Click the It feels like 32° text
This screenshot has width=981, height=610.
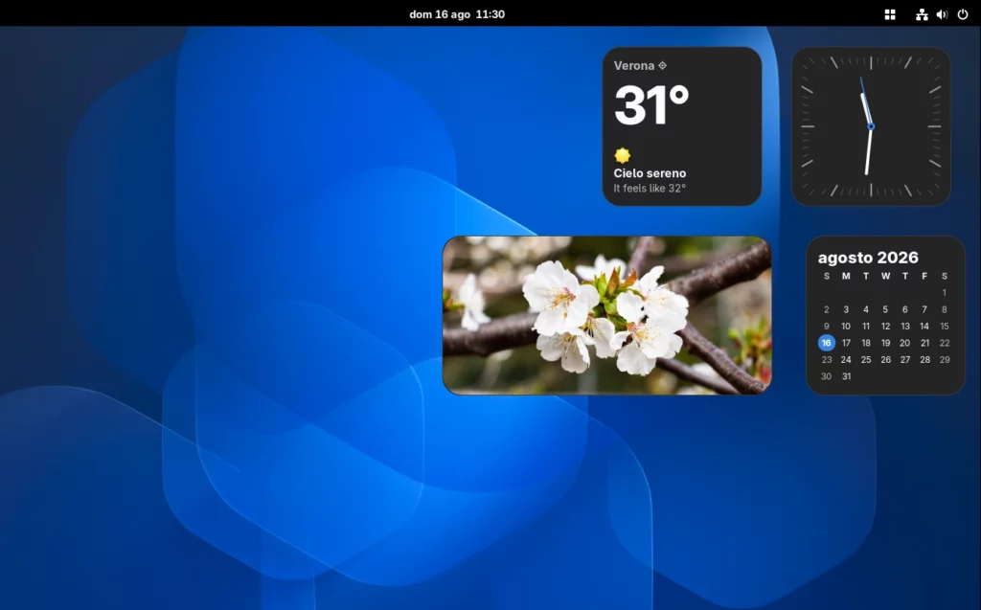tap(650, 189)
